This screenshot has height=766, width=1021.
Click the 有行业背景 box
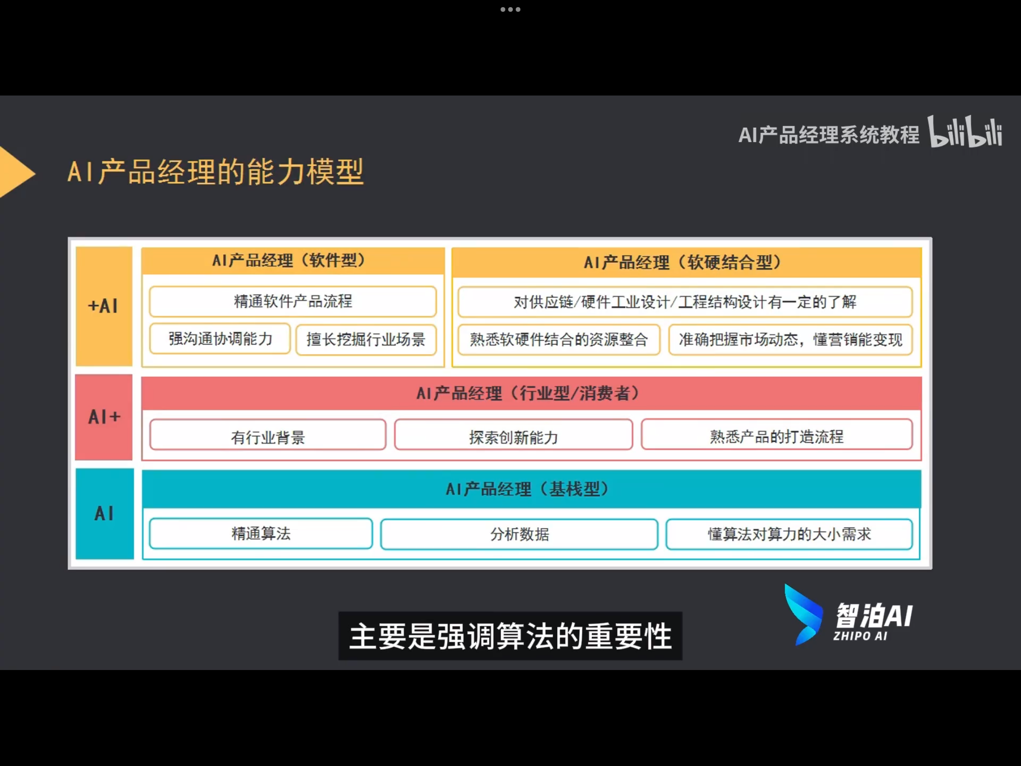click(268, 435)
